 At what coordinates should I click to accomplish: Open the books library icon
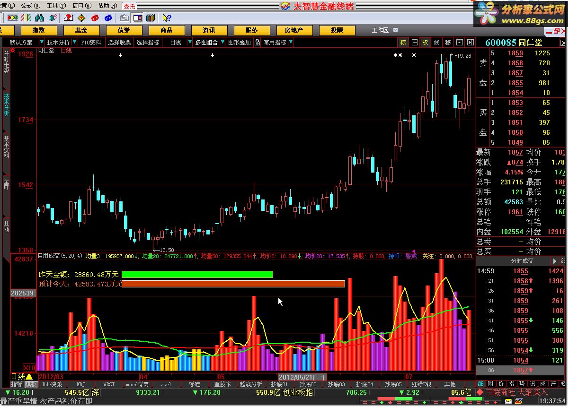click(x=151, y=18)
